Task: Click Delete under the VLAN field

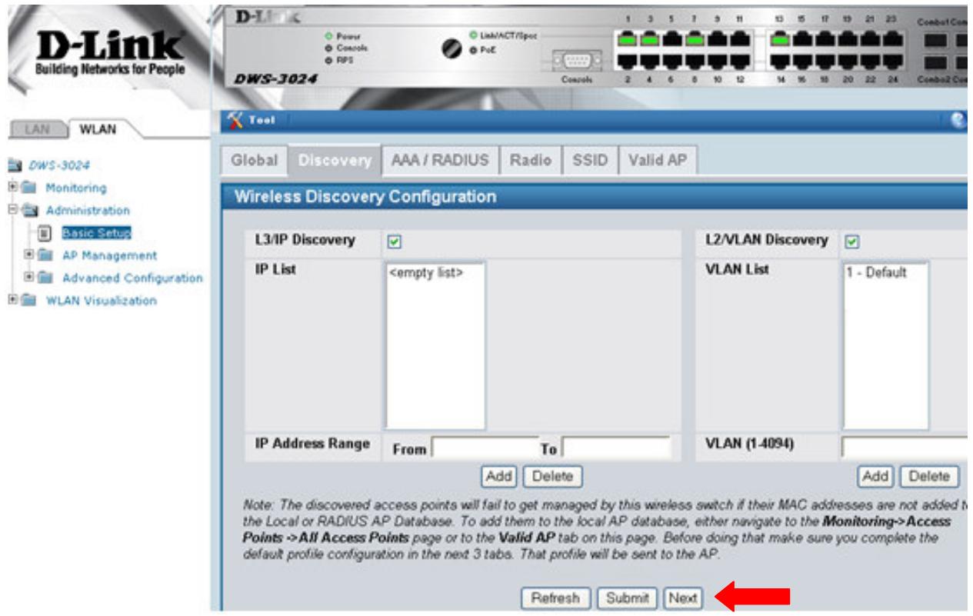Action: pos(929,476)
